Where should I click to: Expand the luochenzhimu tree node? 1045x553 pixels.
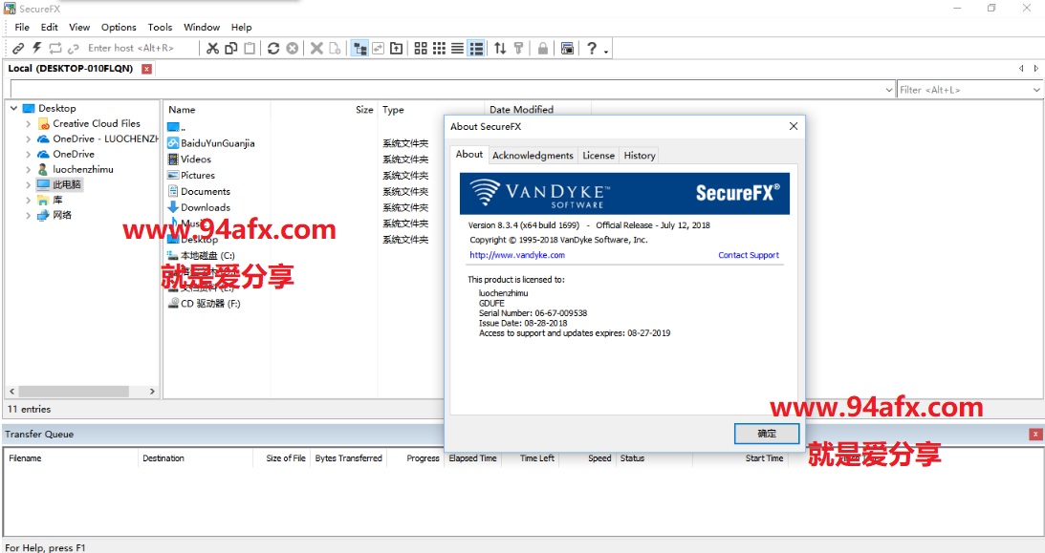tap(28, 170)
